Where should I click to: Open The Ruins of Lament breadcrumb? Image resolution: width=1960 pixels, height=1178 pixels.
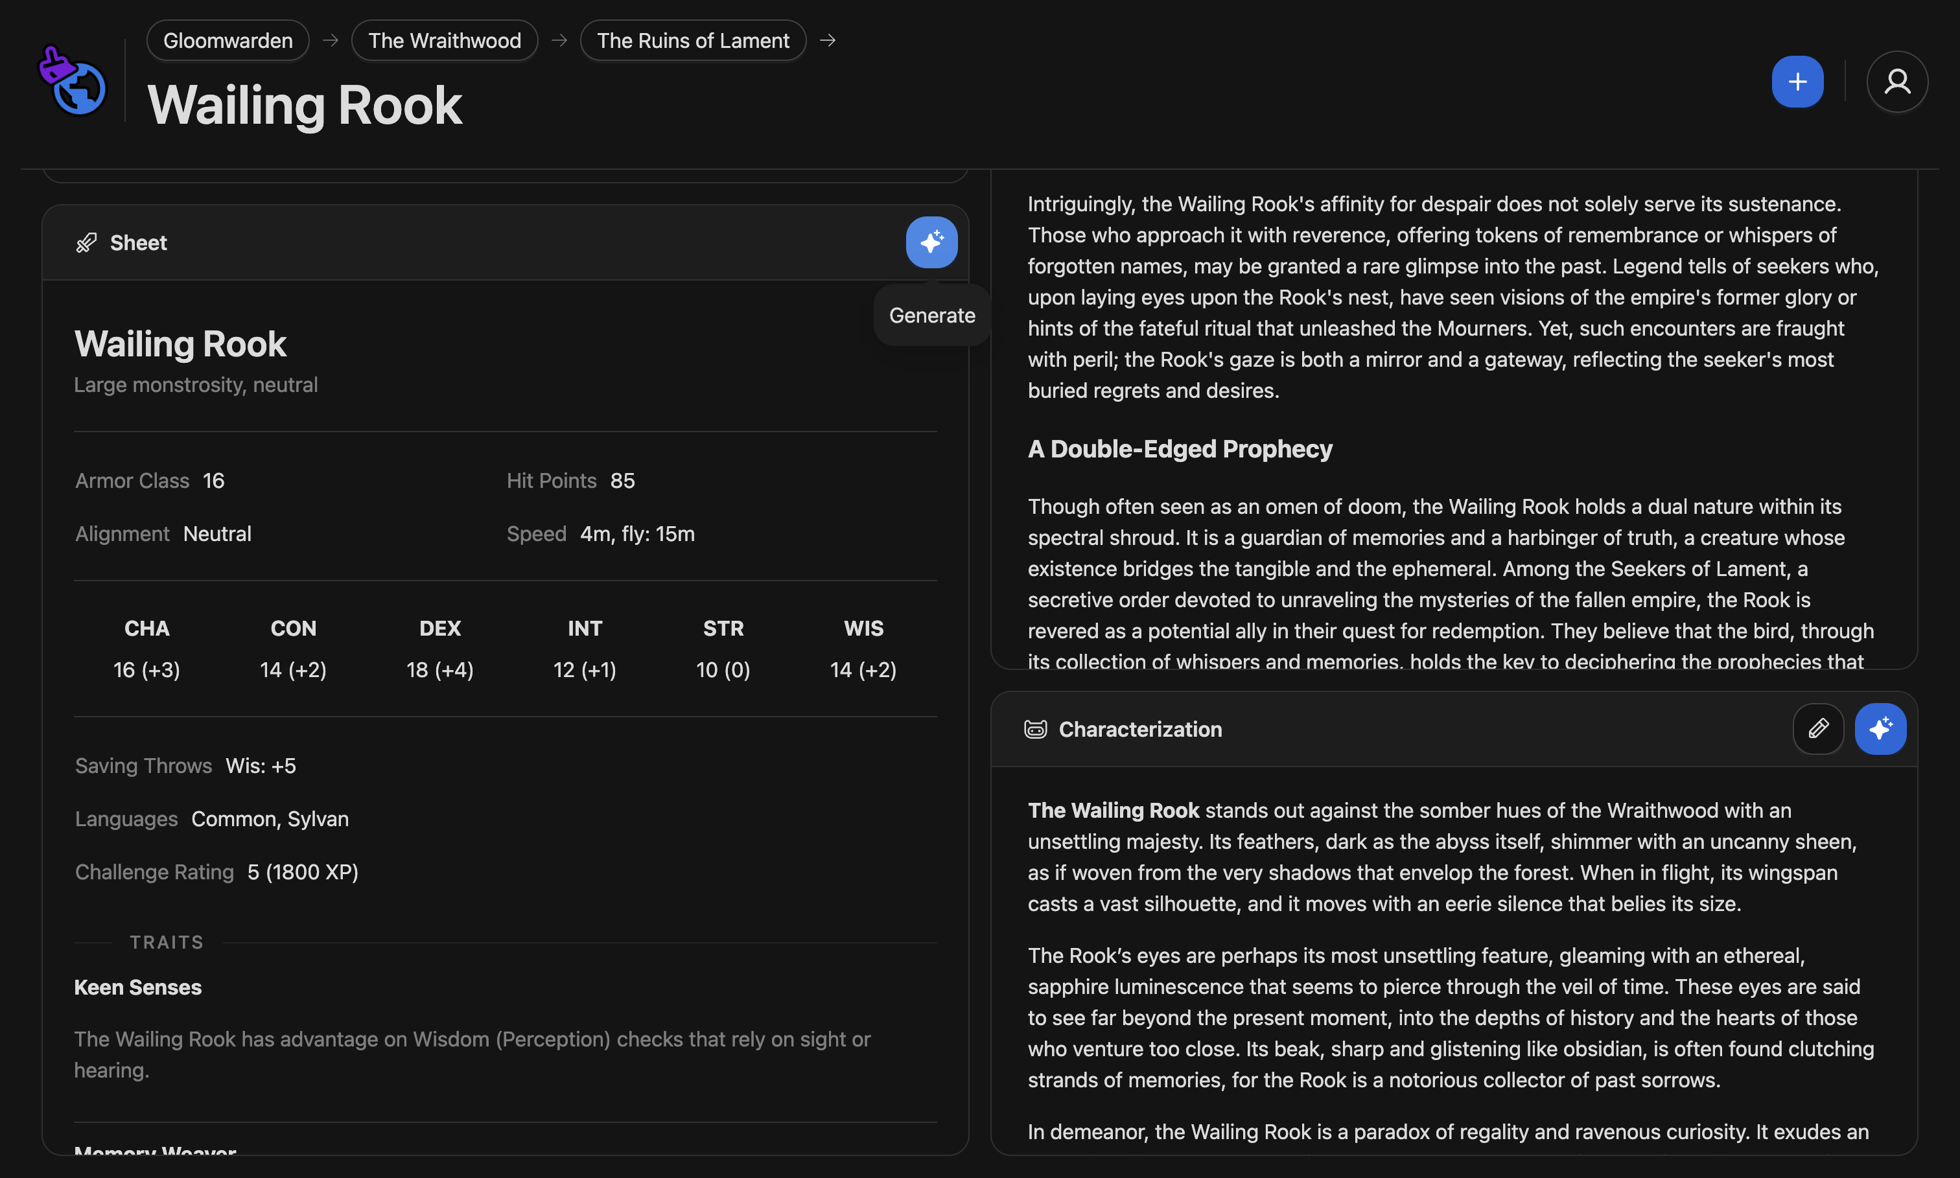tap(692, 40)
